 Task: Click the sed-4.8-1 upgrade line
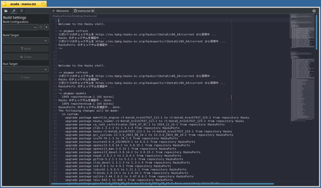click(x=118, y=166)
